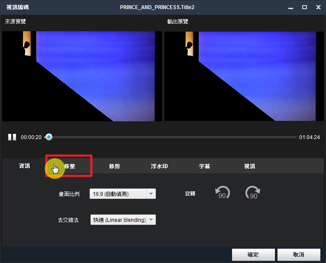The height and width of the screenshot is (263, 326).
Task: Select the 修整 tab
Action: (x=69, y=166)
